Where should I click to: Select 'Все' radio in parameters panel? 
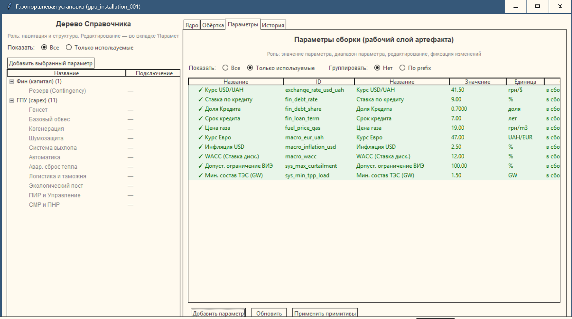coord(225,68)
